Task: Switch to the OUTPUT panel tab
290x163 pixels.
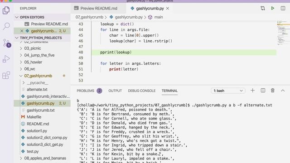Action: coord(115,91)
